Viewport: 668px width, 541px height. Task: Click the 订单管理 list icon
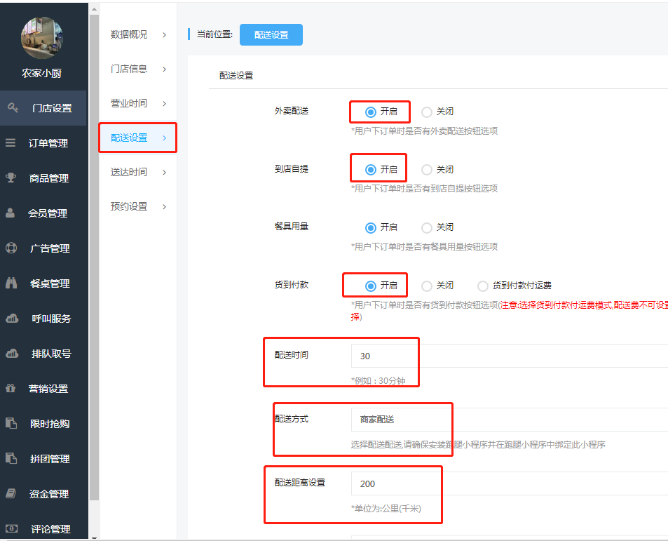[x=11, y=143]
